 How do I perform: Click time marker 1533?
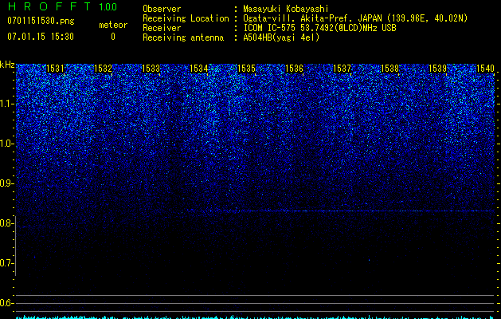tap(151, 68)
